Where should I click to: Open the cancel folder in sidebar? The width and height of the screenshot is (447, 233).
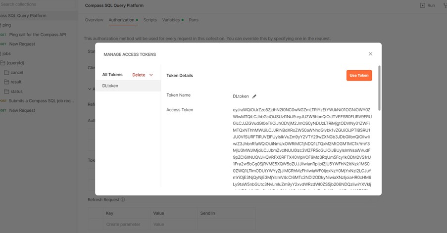click(17, 72)
